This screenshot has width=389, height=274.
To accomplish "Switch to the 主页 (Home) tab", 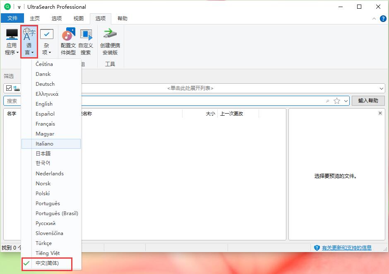I will click(x=35, y=18).
